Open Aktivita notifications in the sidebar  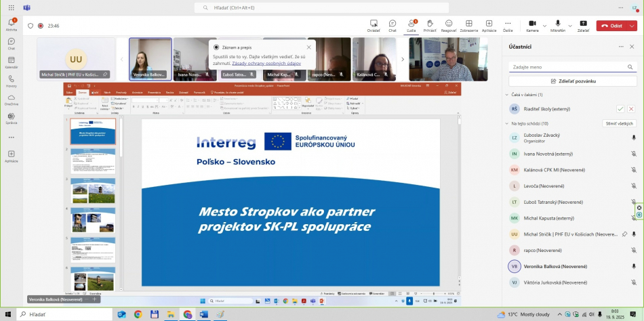pos(11,25)
